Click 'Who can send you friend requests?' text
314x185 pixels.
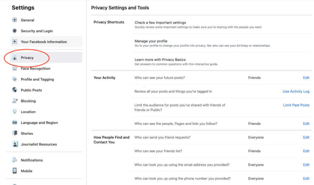click(163, 137)
